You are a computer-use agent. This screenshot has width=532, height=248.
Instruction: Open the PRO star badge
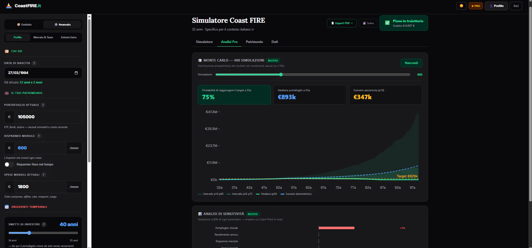tap(476, 6)
